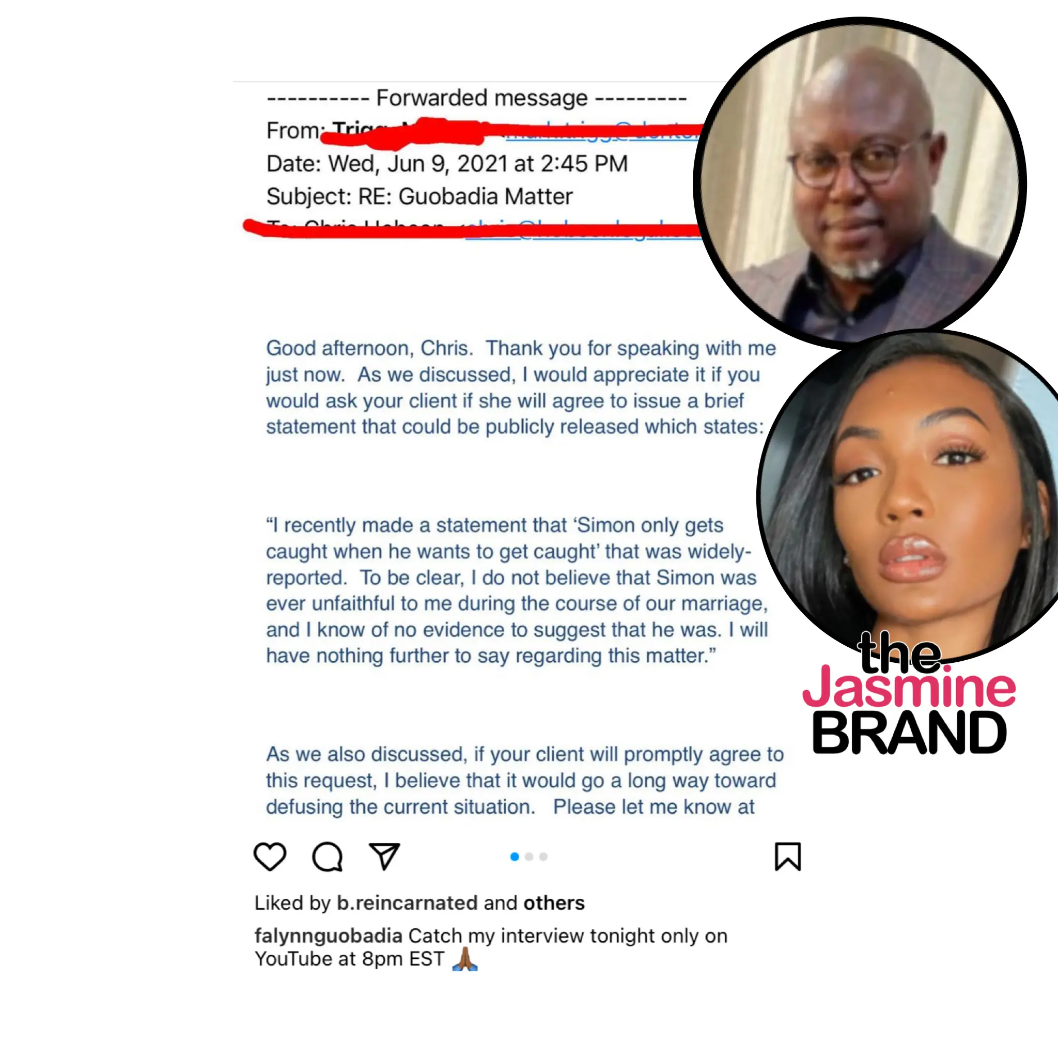Click the redacted sender email link
The height and width of the screenshot is (1058, 1058).
click(x=602, y=130)
